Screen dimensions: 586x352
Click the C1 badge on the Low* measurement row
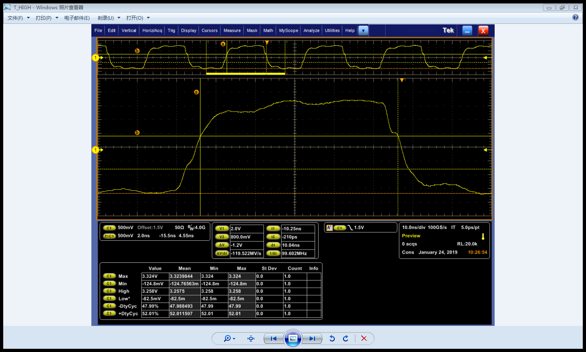pos(109,299)
